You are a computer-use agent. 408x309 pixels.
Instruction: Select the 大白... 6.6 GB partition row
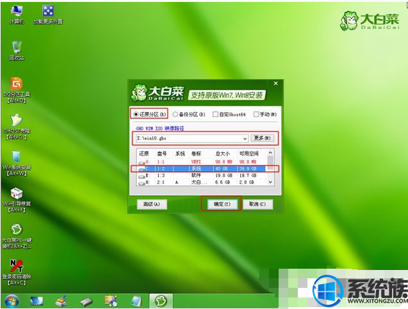202,182
